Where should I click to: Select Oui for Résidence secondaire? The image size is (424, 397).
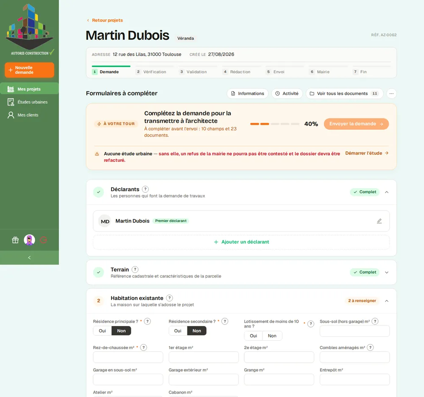(x=178, y=331)
